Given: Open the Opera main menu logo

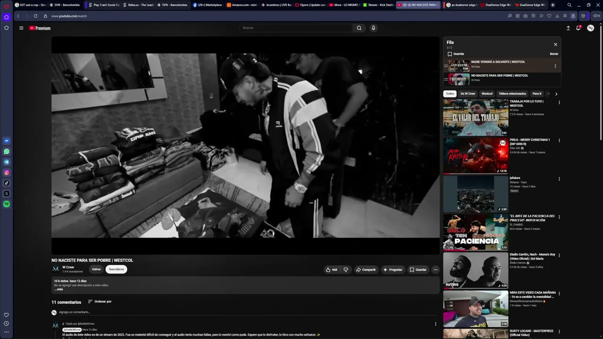Looking at the screenshot, I should [x=6, y=6].
